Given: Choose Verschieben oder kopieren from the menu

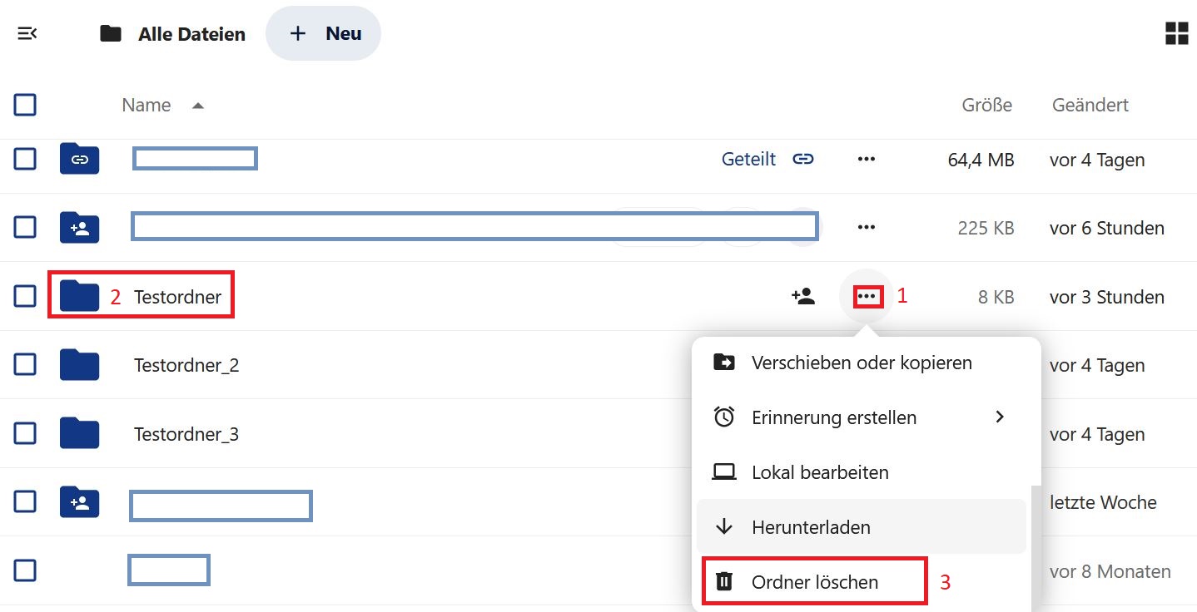Looking at the screenshot, I should click(x=862, y=363).
